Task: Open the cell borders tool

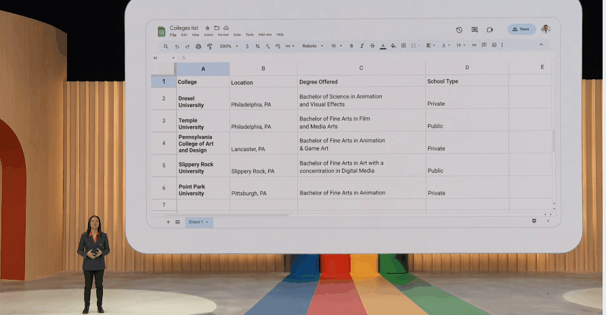Action: (404, 45)
